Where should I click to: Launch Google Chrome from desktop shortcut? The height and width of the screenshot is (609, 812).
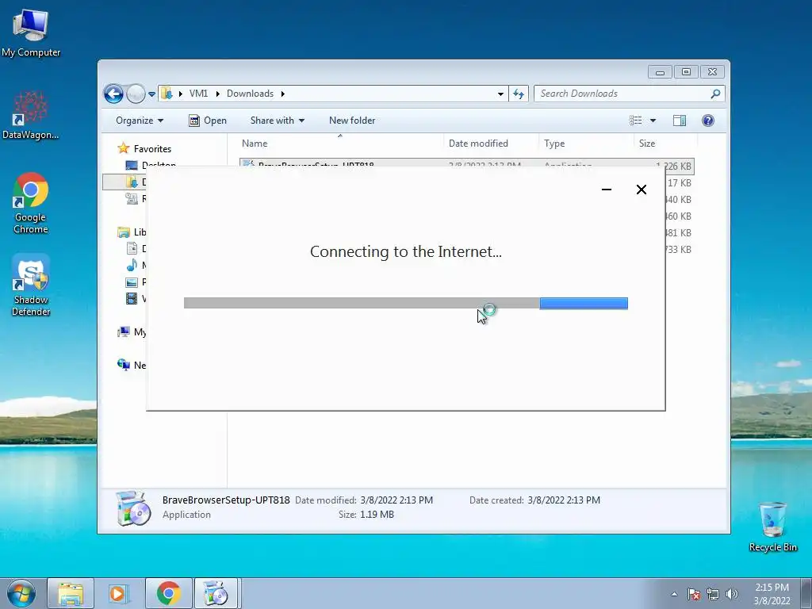pos(31,203)
